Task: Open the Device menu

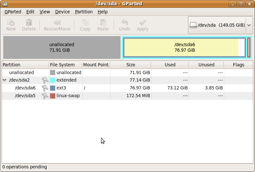Action: point(62,12)
